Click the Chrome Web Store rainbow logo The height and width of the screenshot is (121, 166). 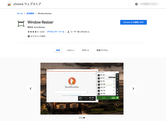[x=9, y=4]
